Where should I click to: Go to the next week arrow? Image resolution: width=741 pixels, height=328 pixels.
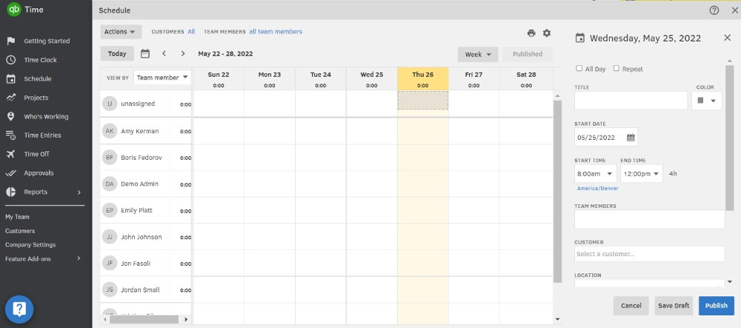pyautogui.click(x=183, y=53)
